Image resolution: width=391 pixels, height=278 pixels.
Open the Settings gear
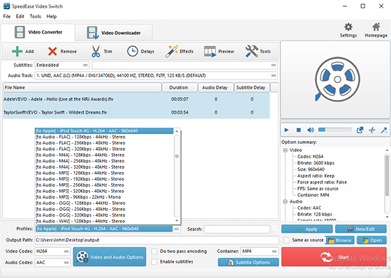coord(348,30)
